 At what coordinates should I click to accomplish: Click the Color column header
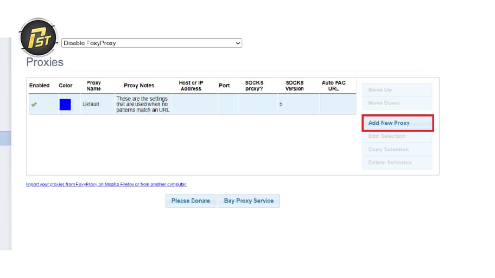pyautogui.click(x=66, y=86)
